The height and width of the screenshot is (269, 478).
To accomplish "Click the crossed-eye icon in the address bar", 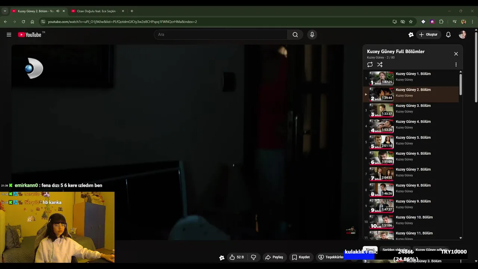I will coord(403,22).
